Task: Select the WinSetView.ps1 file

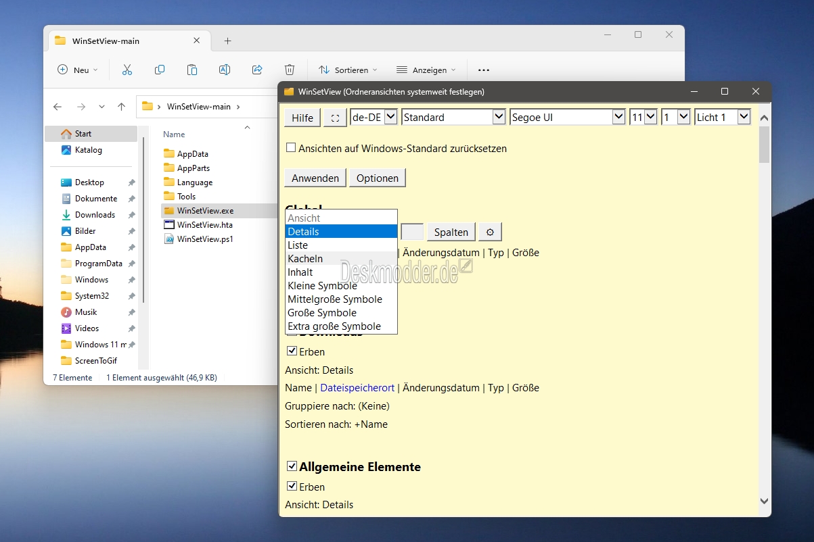Action: [198, 239]
